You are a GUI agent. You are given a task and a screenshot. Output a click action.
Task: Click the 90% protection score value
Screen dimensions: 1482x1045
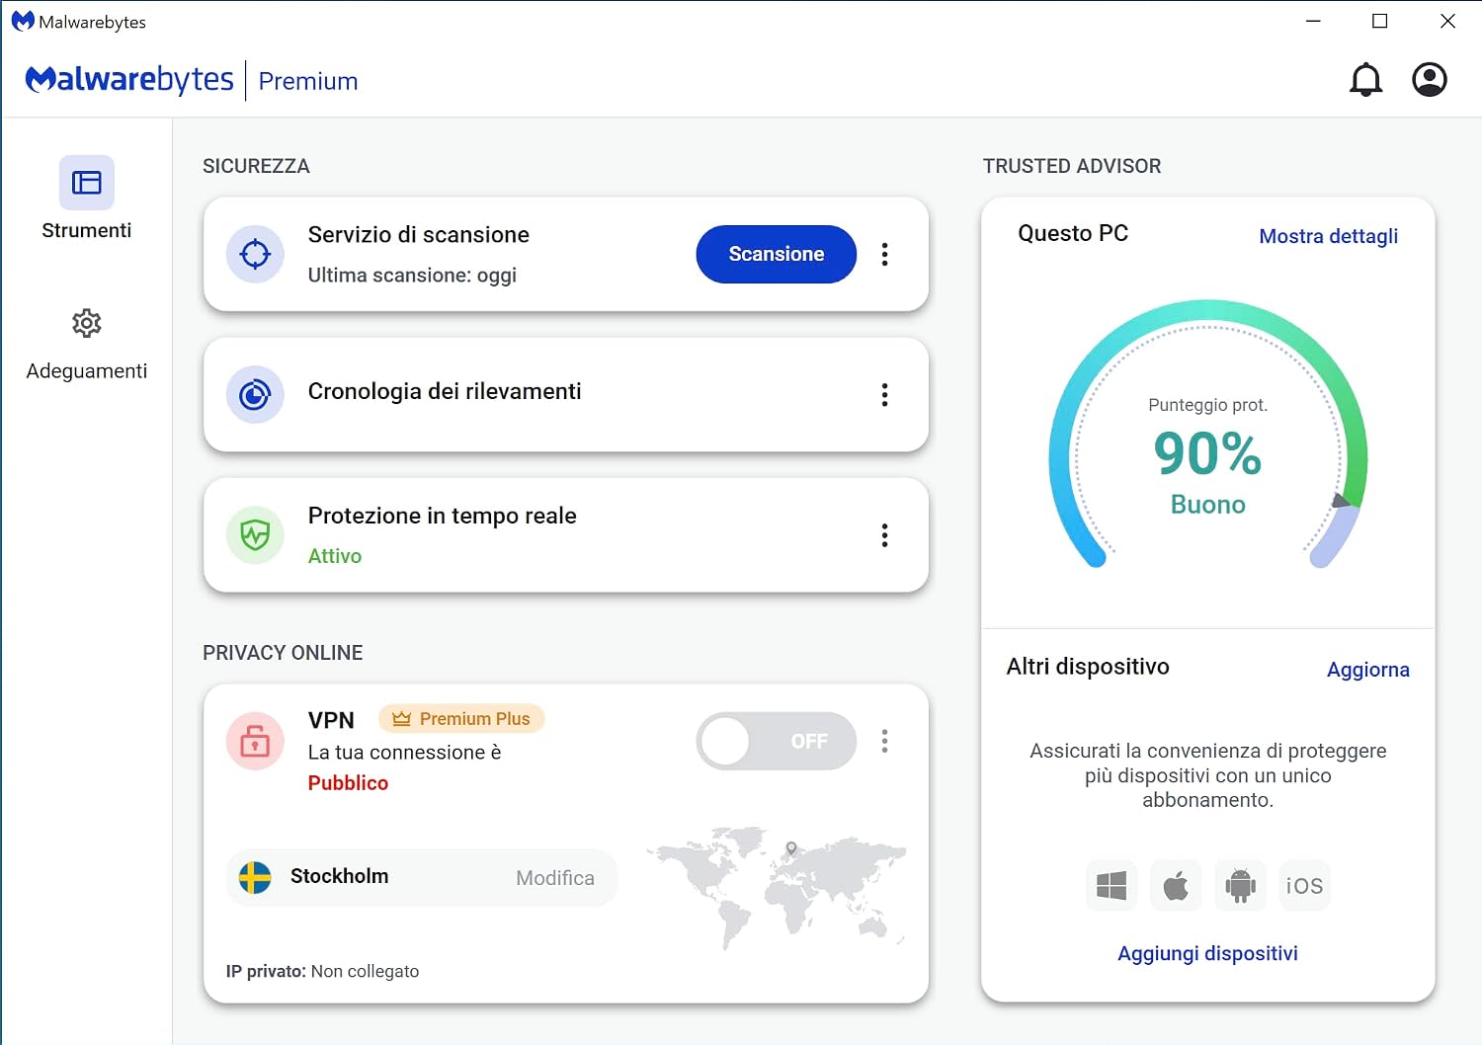[1207, 453]
